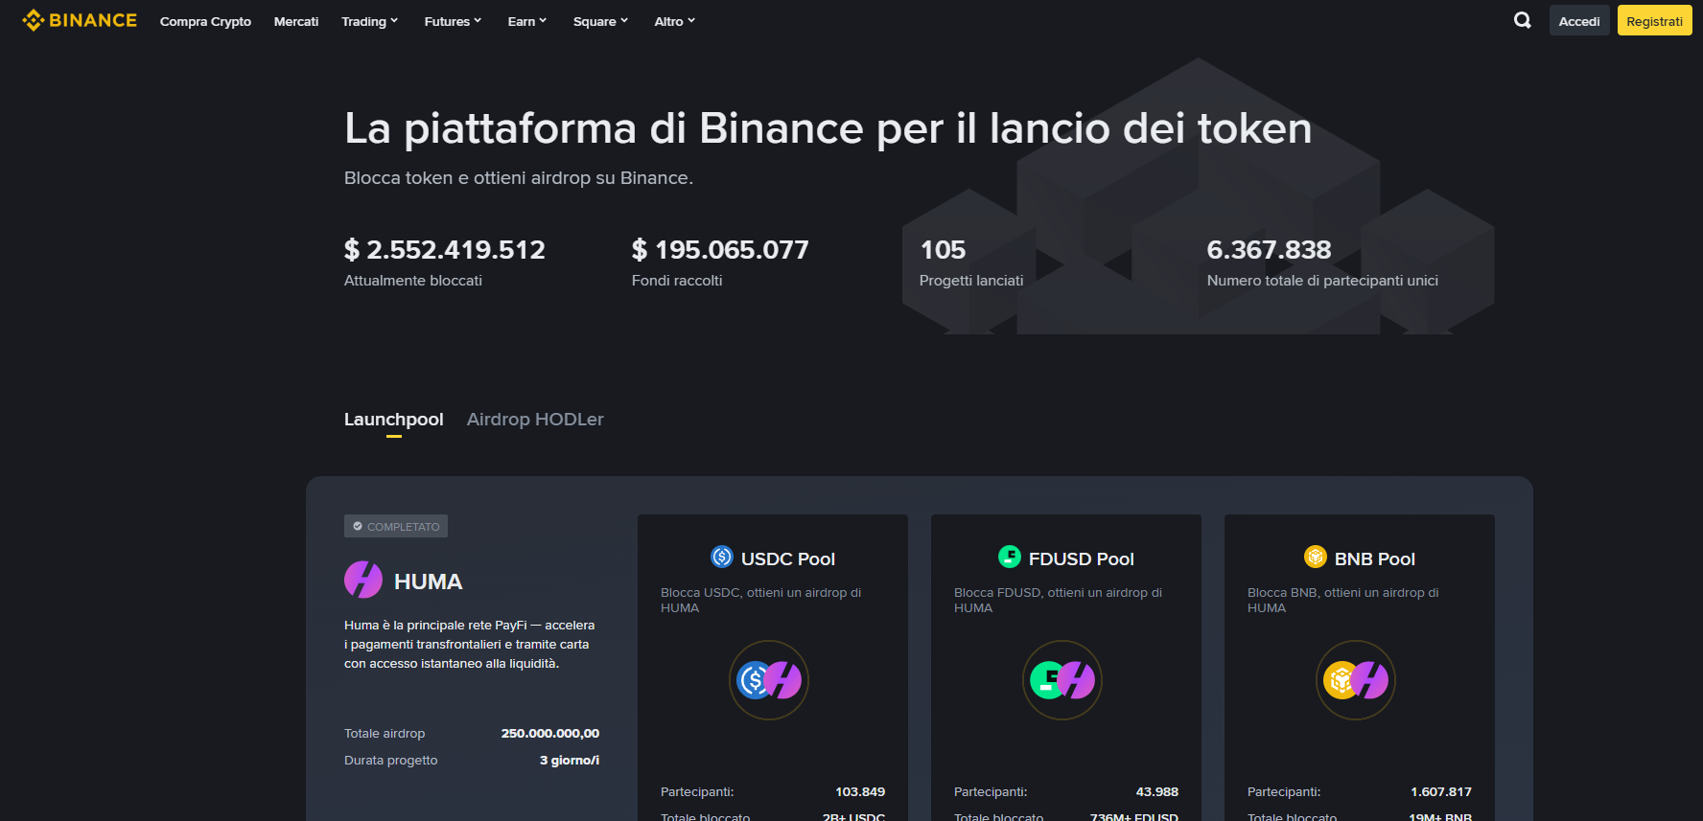Open the BNB Pool title
Viewport: 1703px width, 821px height.
1375,559
